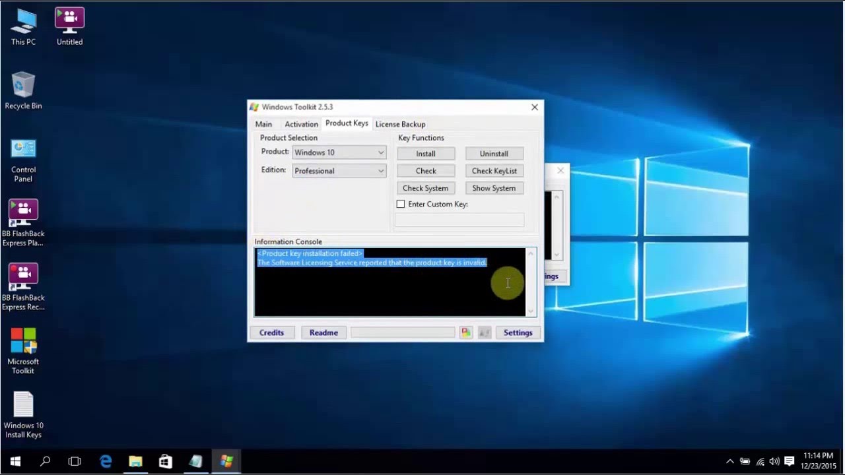Click the progress bar beside Readme
This screenshot has height=475, width=845.
[x=403, y=332]
